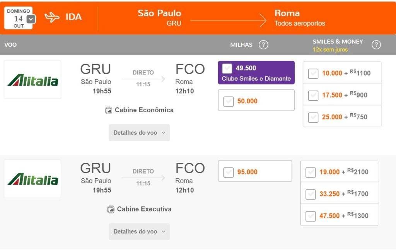Image resolution: width=396 pixels, height=252 pixels.
Task: Expand Detalhes do voo for Cabine Executiva
Action: coord(139,231)
